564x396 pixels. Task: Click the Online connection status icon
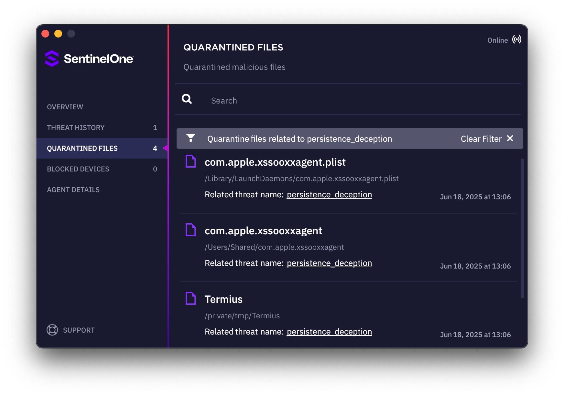pyautogui.click(x=516, y=39)
